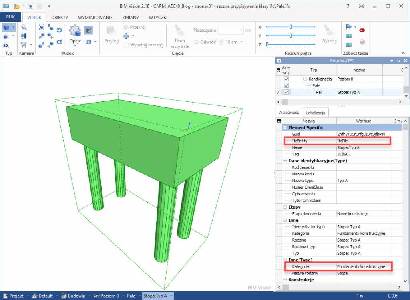Collapse the Kondygnacja tree node
410x300 pixels.
point(305,79)
